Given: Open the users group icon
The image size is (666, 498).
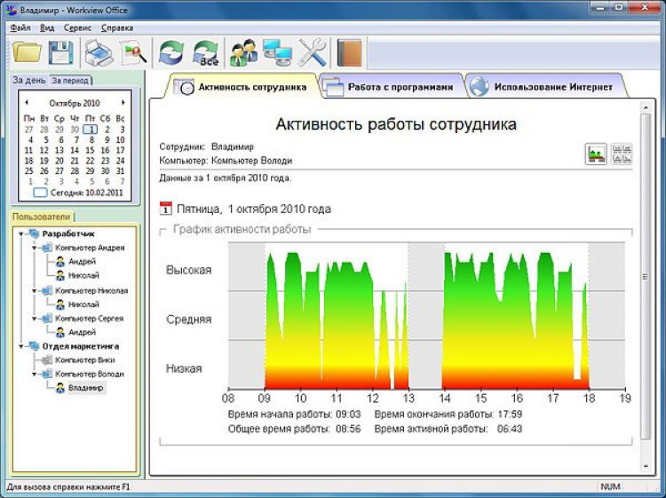Looking at the screenshot, I should (243, 53).
